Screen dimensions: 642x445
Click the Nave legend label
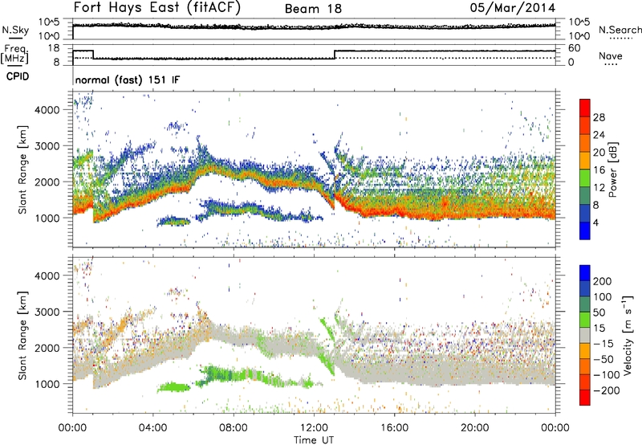(611, 56)
